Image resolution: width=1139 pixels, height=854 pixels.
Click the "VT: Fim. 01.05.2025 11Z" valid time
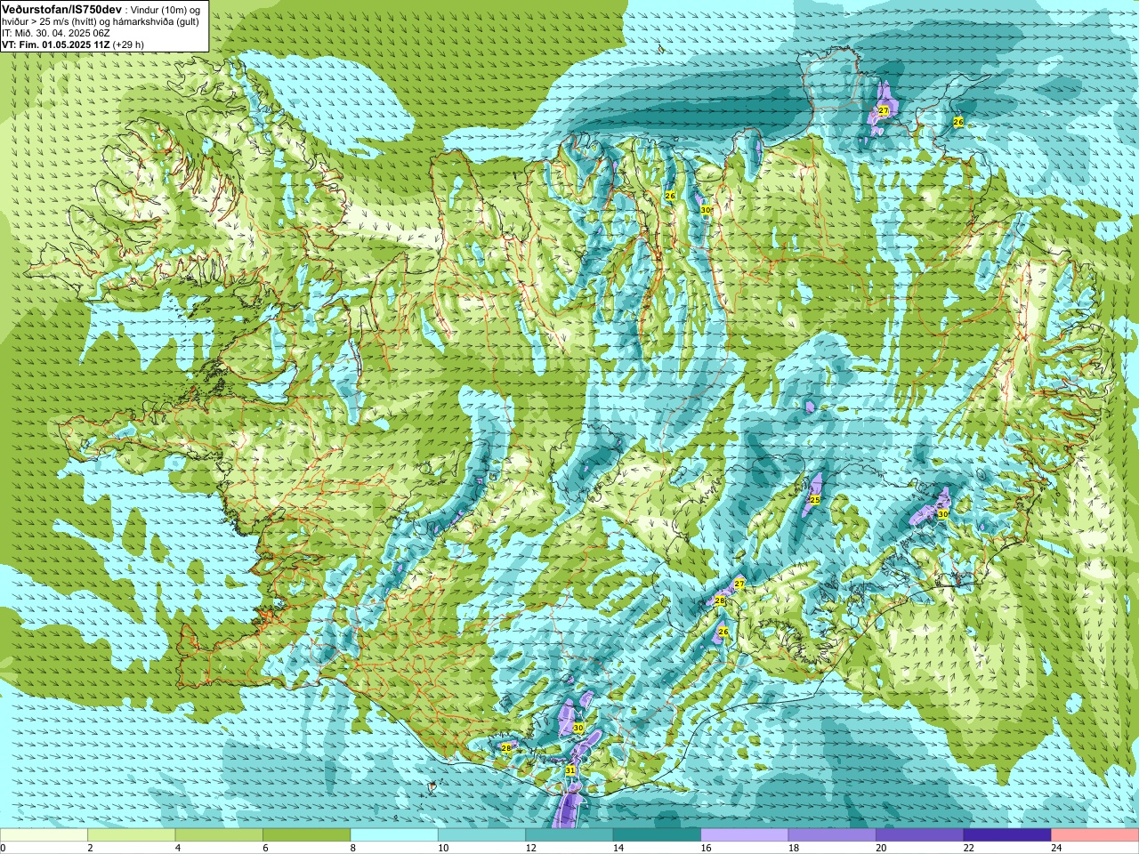(x=56, y=44)
